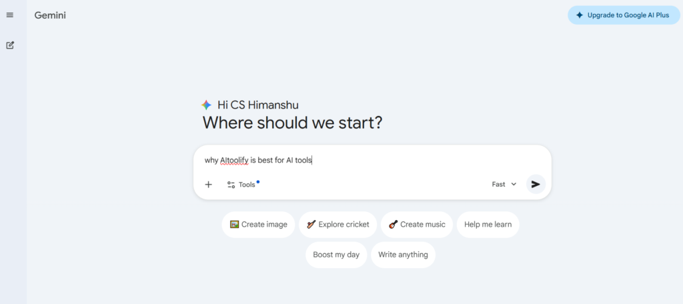Start a new chat via the pencil icon

click(x=10, y=45)
